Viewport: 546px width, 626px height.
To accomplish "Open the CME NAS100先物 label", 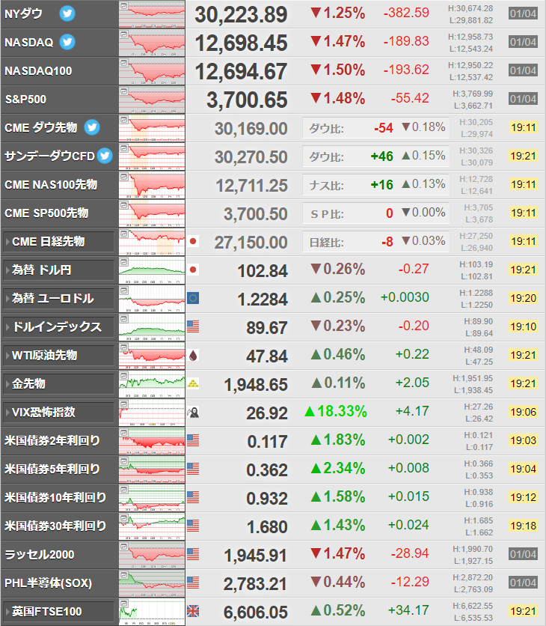I will click(51, 184).
